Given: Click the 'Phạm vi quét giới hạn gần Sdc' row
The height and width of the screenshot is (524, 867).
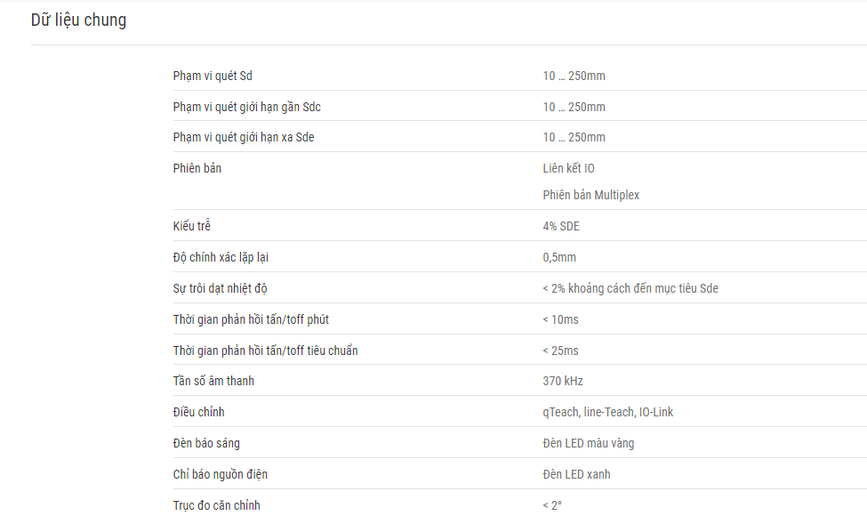Looking at the screenshot, I should [x=520, y=106].
